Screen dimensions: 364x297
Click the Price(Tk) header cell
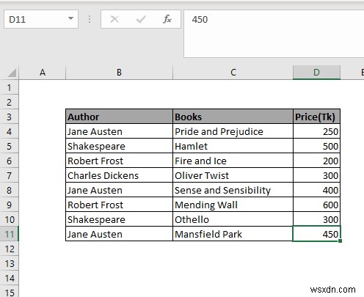point(316,117)
